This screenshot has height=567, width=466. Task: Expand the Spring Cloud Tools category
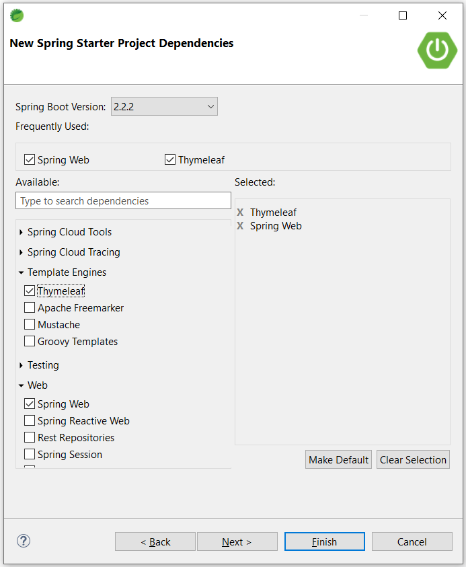click(21, 232)
